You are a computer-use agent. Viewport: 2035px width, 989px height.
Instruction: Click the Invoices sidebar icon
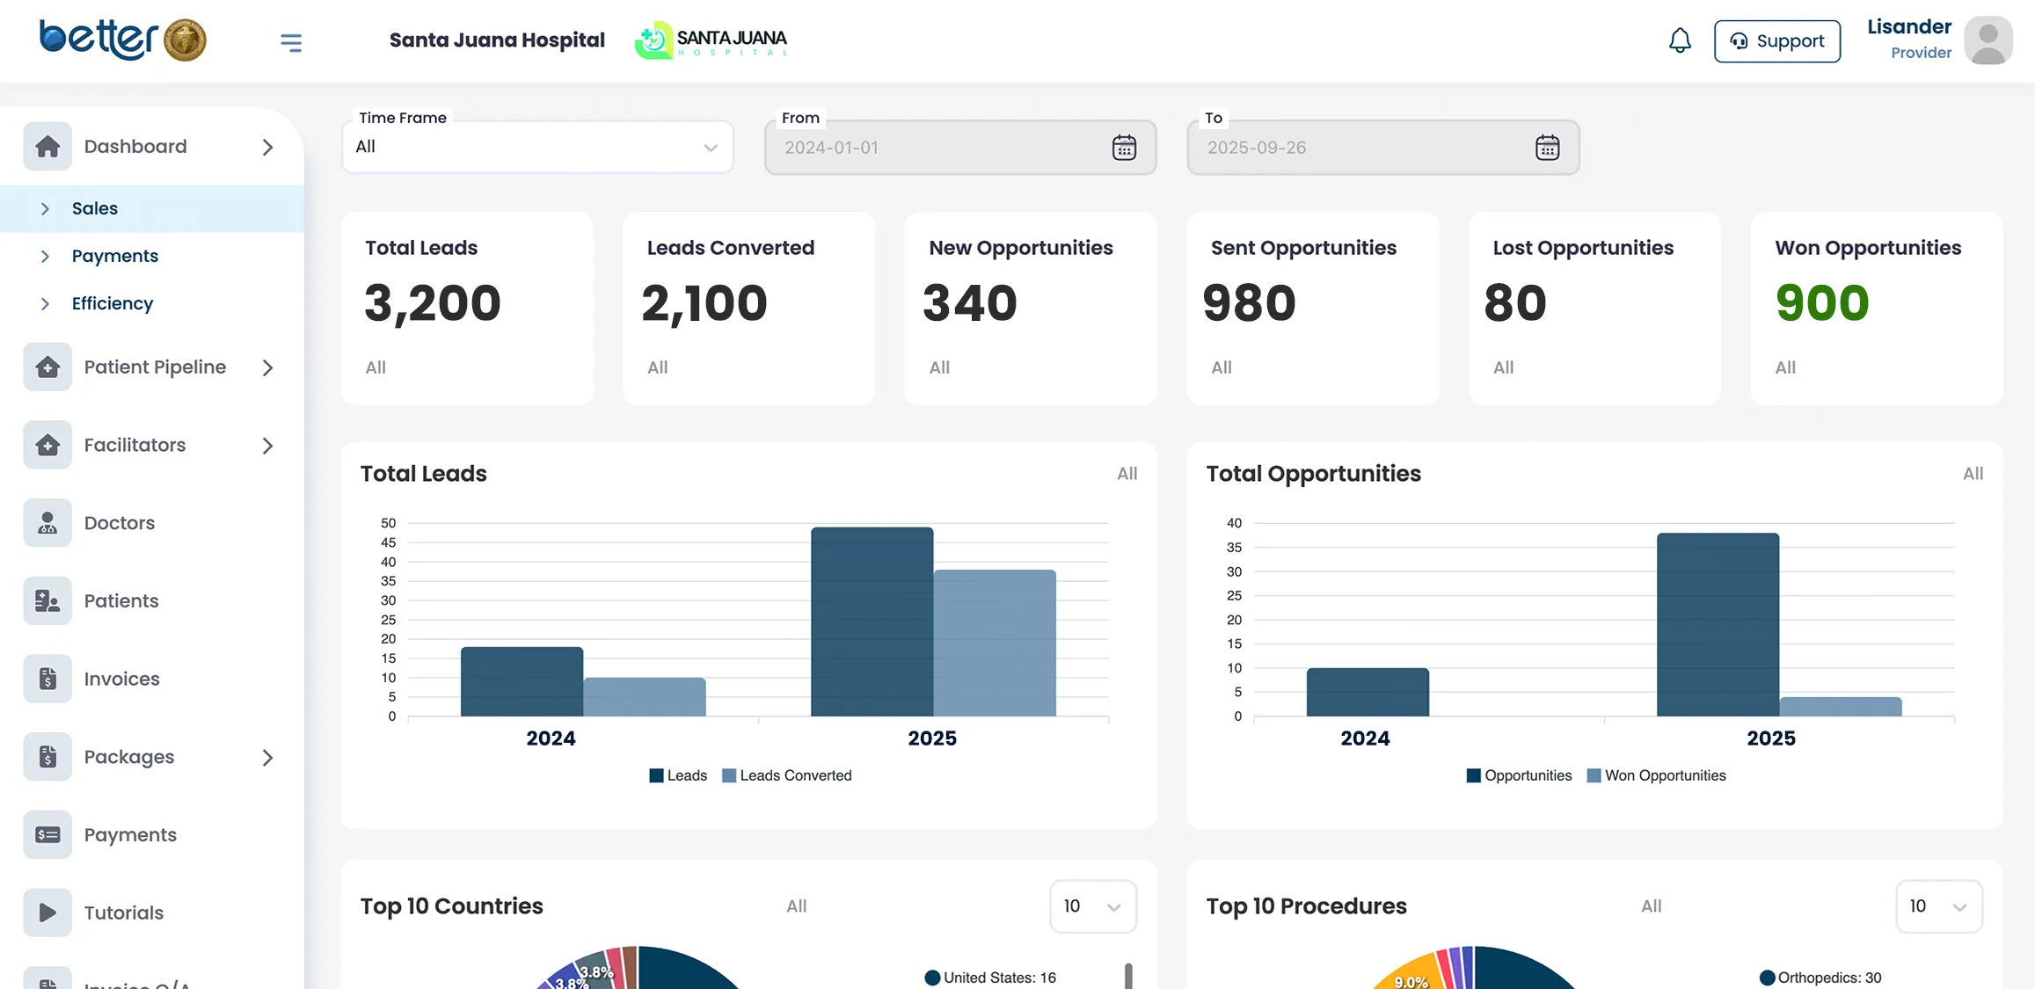pyautogui.click(x=47, y=679)
